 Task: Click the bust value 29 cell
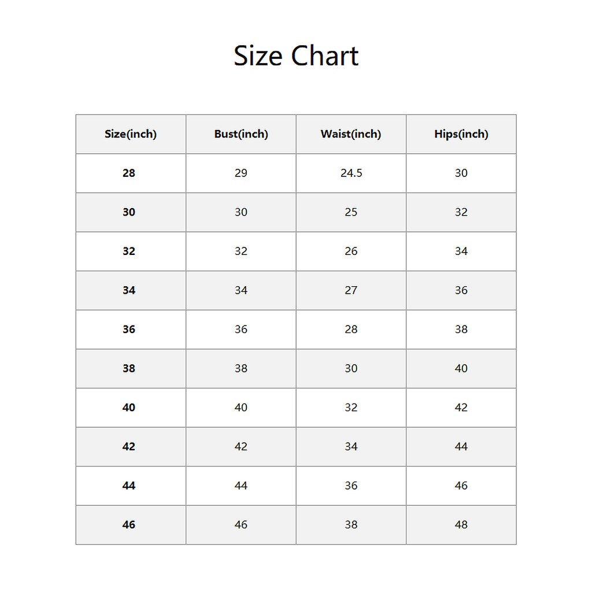tap(241, 173)
